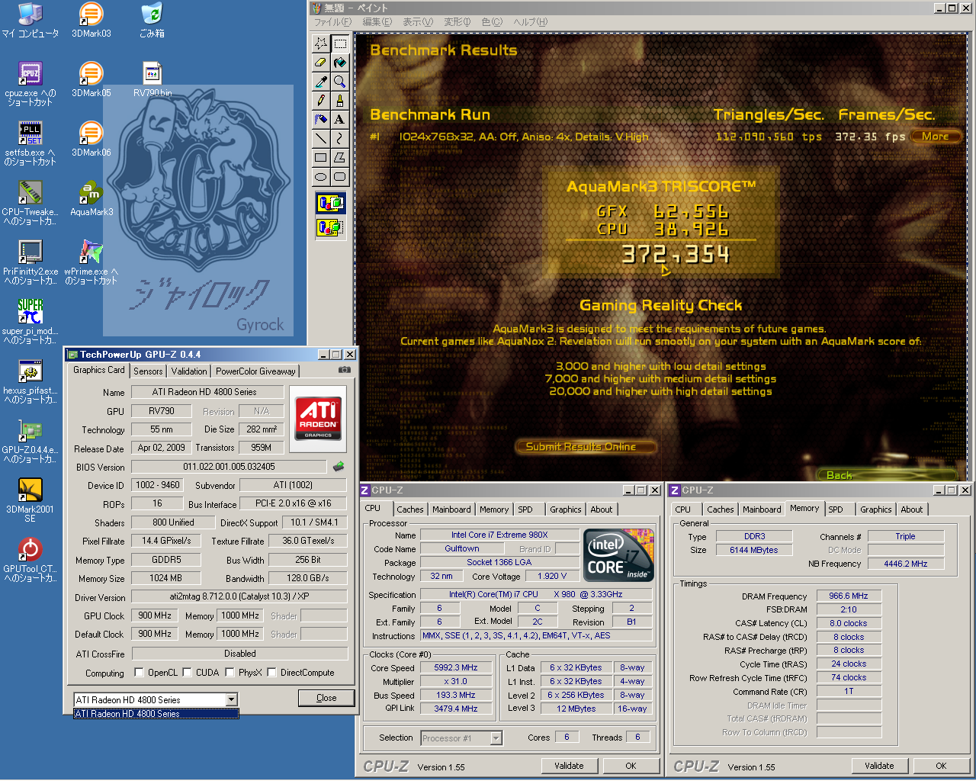
Task: Select the Pencil tool in Paint
Action: (321, 101)
